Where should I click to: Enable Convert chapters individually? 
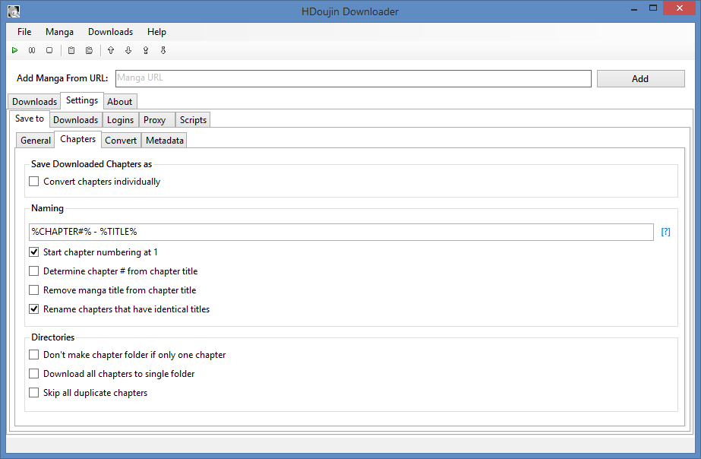pyautogui.click(x=34, y=182)
